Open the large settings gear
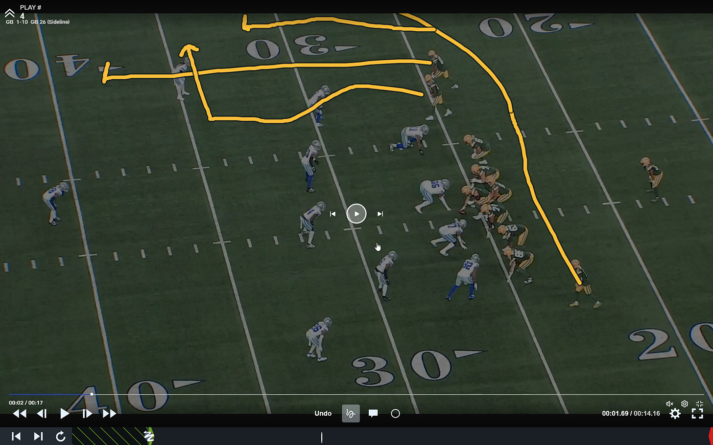713x445 pixels. pos(675,414)
